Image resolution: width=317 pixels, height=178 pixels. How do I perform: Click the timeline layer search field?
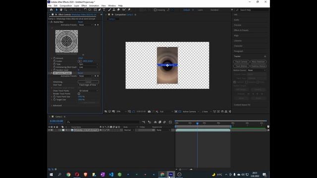tap(104, 122)
